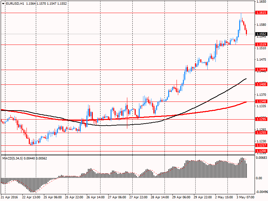Select the 1.1255 red price level label
Viewport: 268px width, 201px height.
[x=261, y=133]
